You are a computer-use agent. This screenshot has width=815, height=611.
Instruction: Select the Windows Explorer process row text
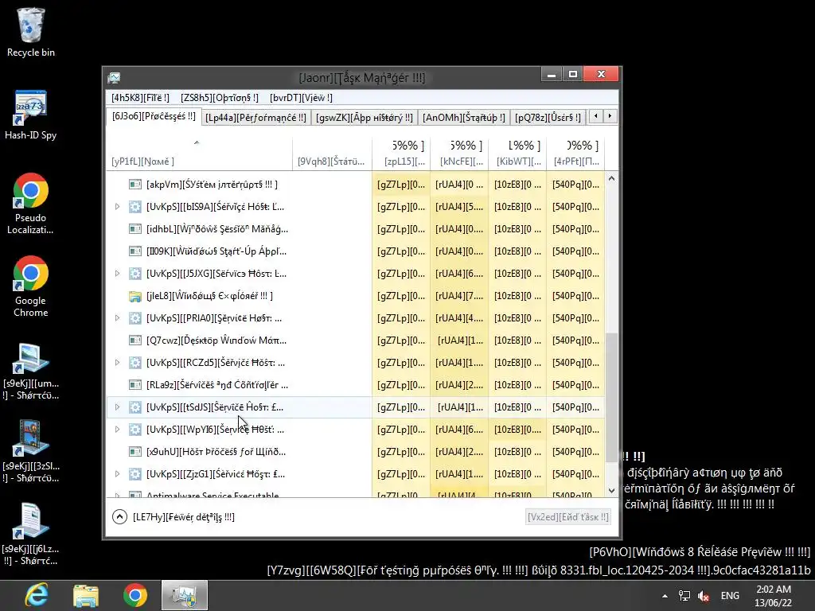tap(209, 296)
